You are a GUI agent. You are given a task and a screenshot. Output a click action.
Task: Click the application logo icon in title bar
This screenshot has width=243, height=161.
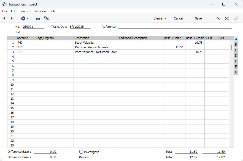pos(5,4)
